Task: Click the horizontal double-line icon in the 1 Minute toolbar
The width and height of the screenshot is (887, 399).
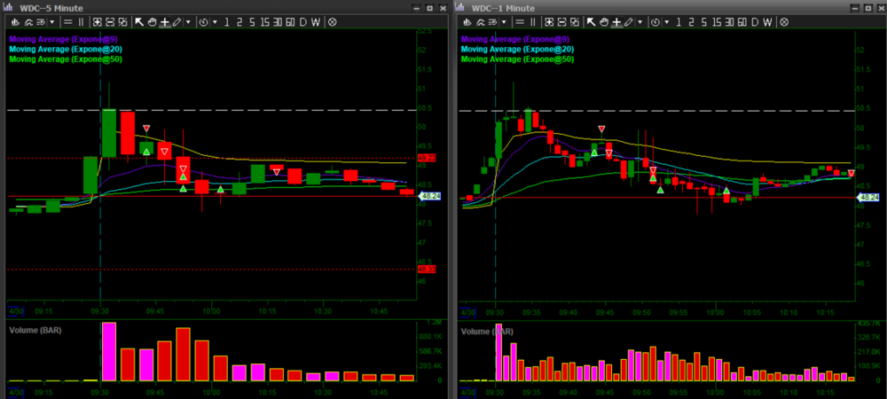Action: click(521, 20)
